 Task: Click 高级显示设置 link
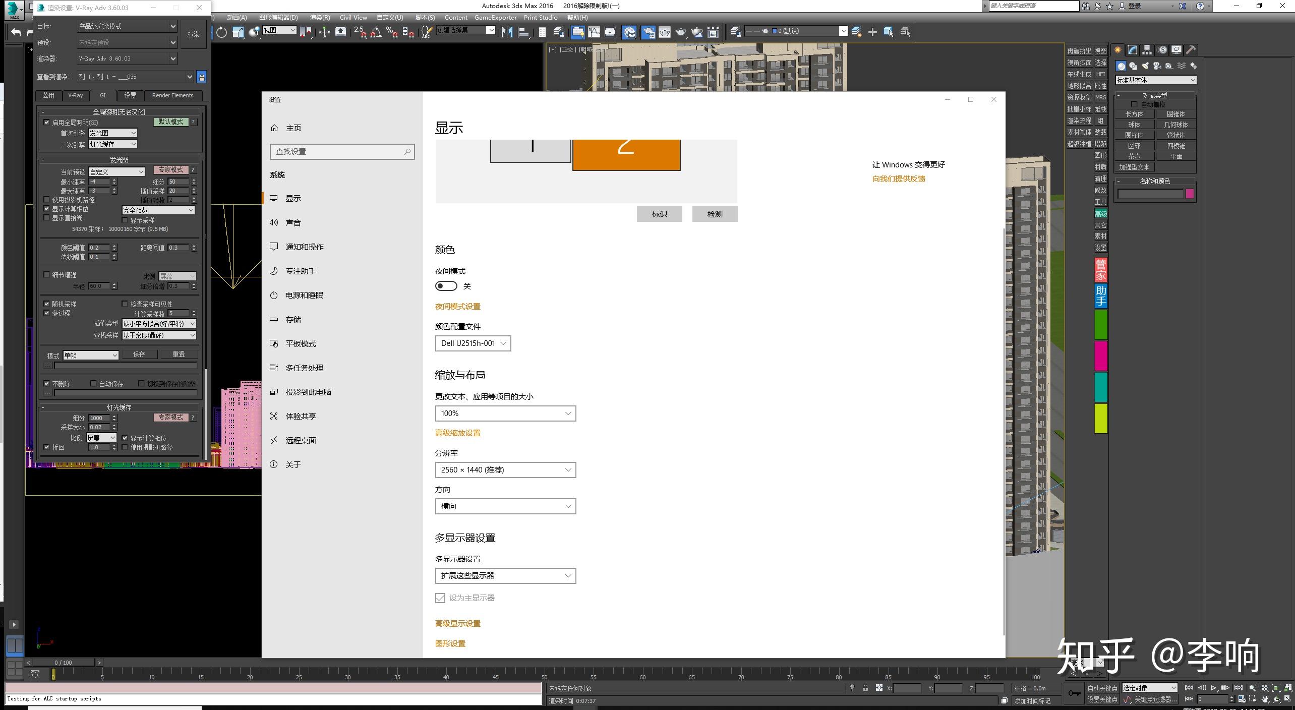point(457,624)
